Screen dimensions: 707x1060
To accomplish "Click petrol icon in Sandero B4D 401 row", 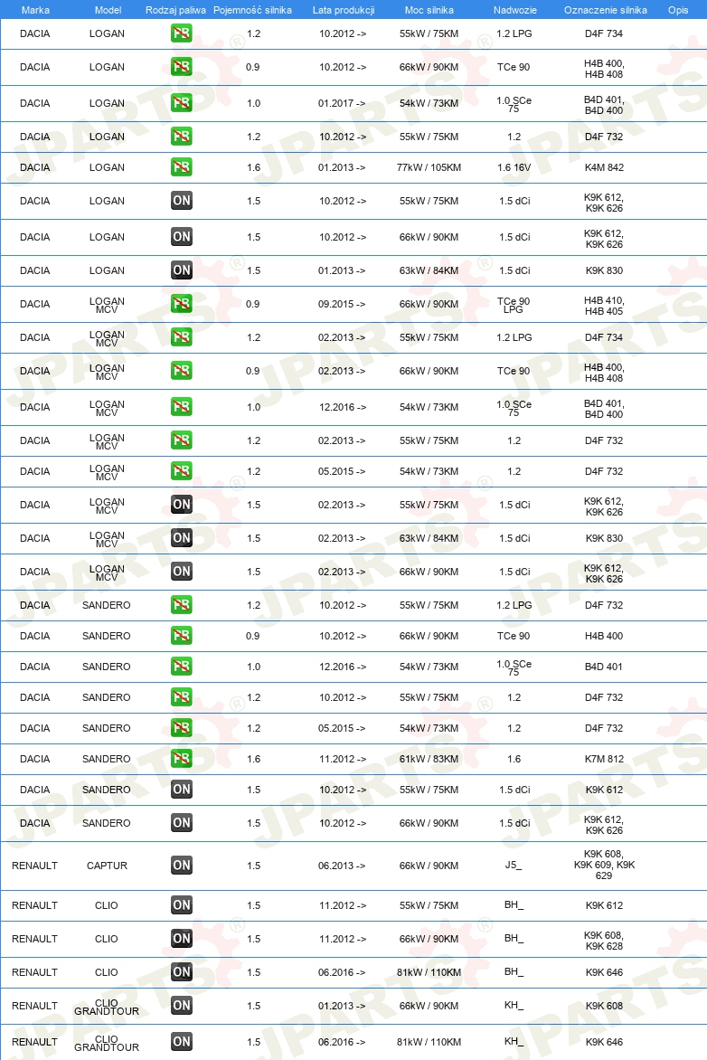I will pyautogui.click(x=181, y=666).
